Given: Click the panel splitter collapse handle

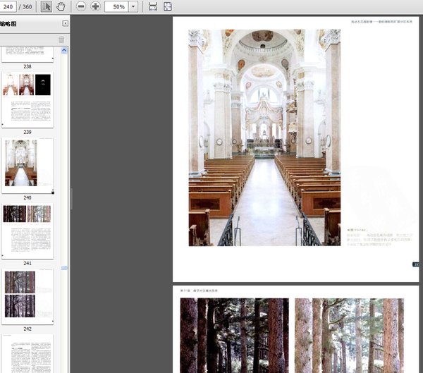Looking at the screenshot, I should 71,199.
